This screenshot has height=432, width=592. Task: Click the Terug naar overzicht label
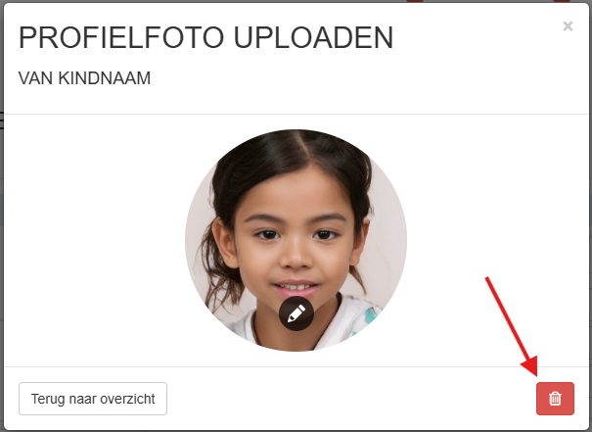[93, 399]
